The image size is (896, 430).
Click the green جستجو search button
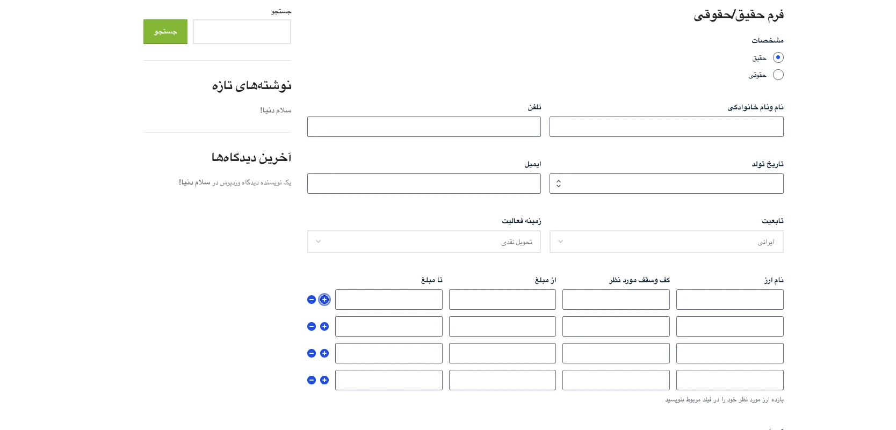click(165, 32)
